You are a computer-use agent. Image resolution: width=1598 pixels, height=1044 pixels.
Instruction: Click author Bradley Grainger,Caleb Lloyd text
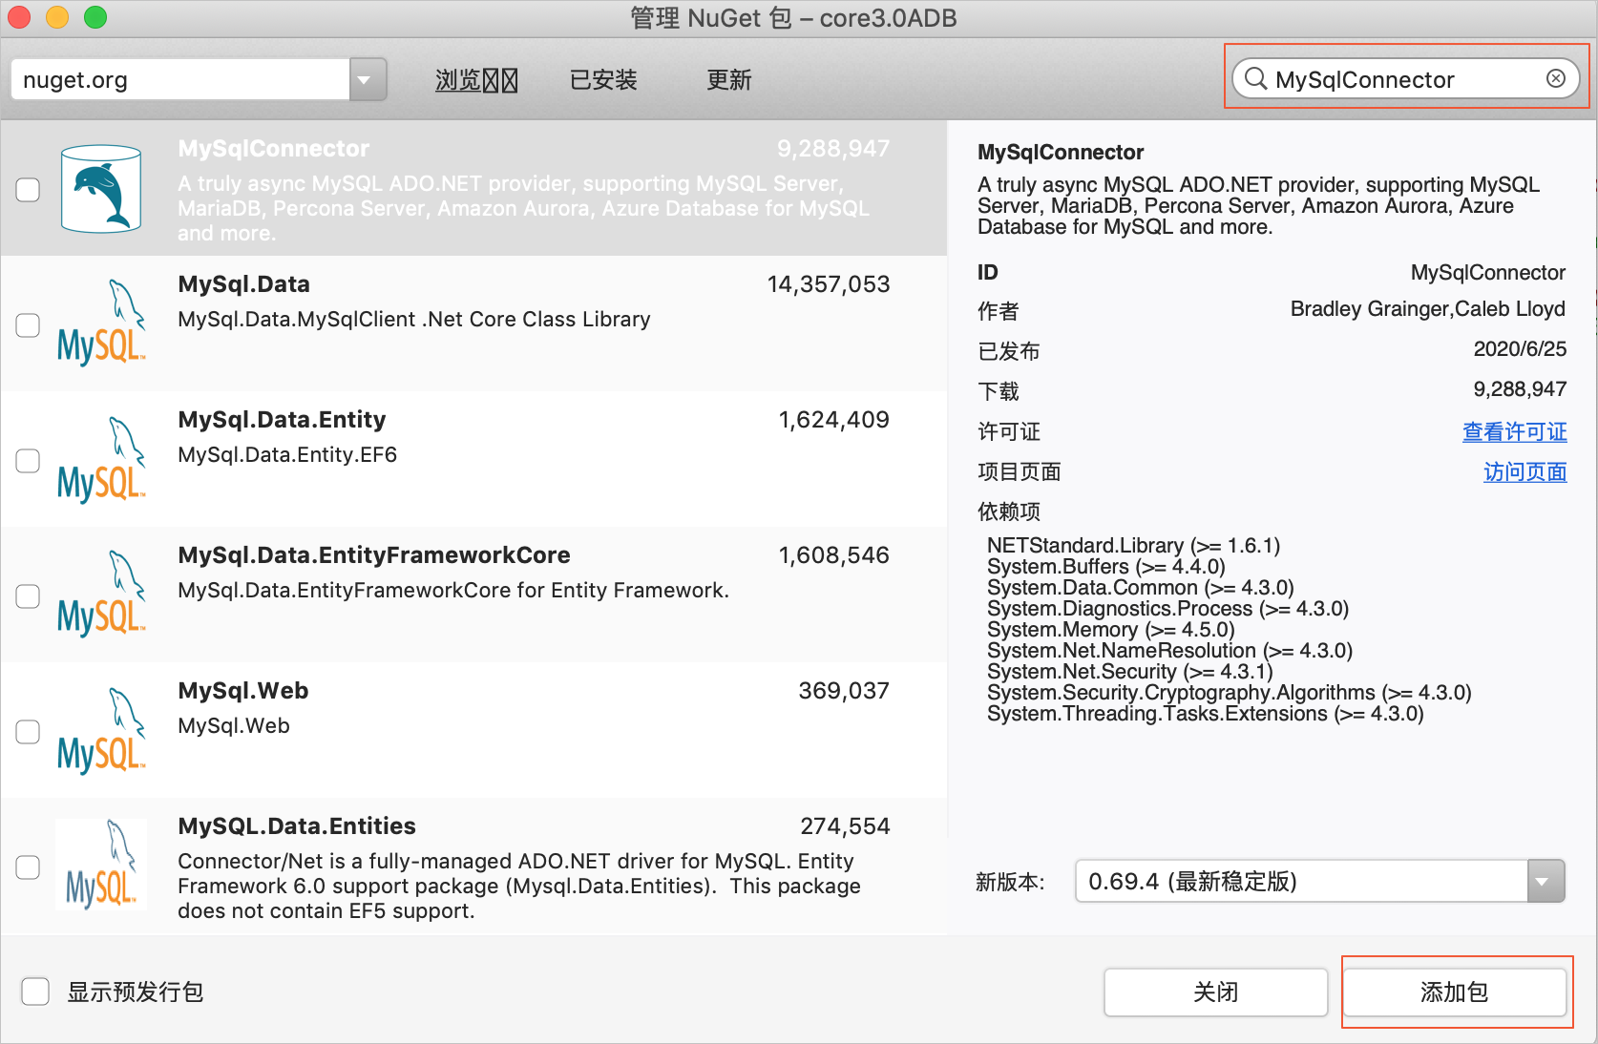[1428, 309]
